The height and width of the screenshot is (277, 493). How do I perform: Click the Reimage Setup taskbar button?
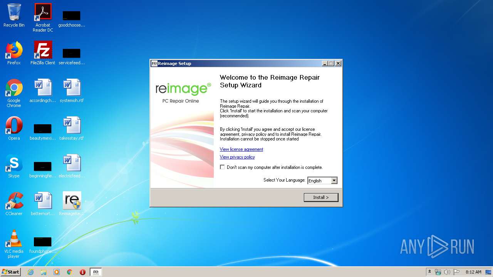96,272
